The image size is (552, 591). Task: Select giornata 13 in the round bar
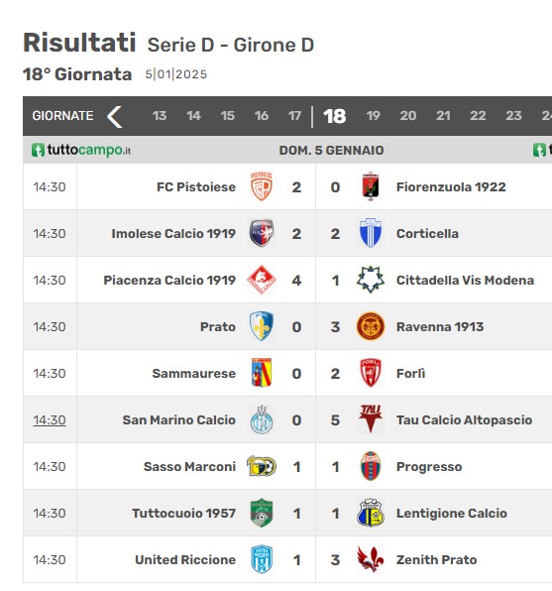(x=160, y=116)
